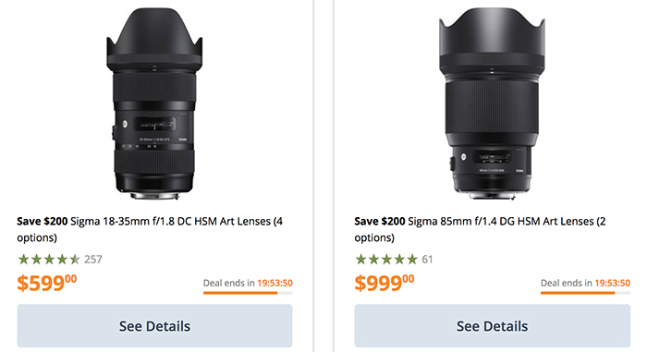647x352 pixels.
Task: Click star rating icons on 18-35mm lens
Action: click(49, 260)
